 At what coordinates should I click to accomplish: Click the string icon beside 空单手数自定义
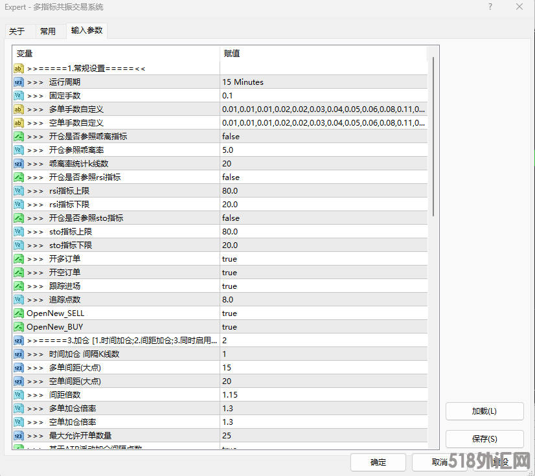point(18,123)
